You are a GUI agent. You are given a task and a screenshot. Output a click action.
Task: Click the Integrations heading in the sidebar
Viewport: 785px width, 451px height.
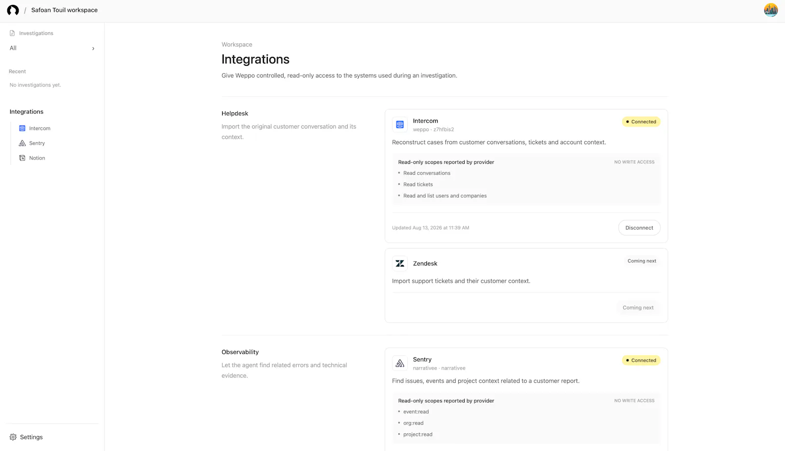[x=26, y=112]
